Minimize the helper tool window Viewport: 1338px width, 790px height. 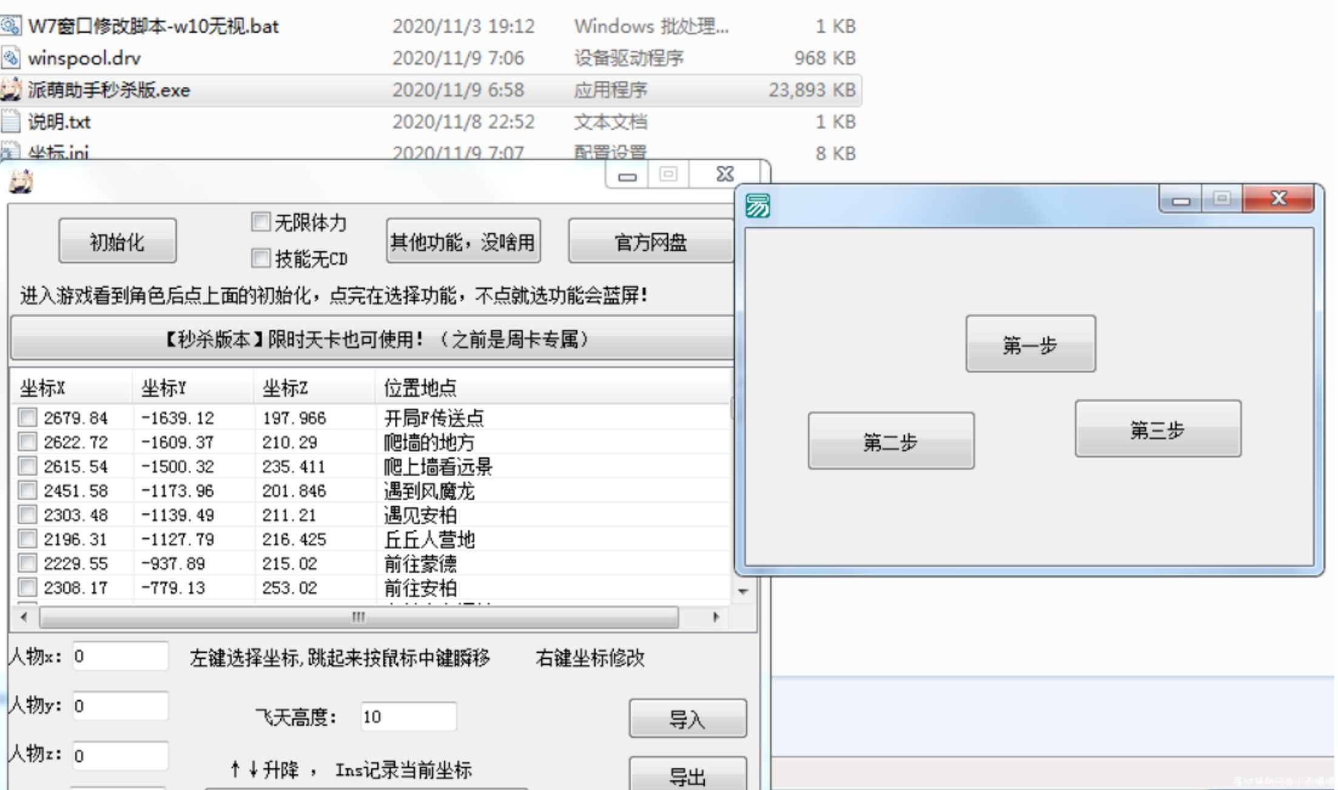627,175
